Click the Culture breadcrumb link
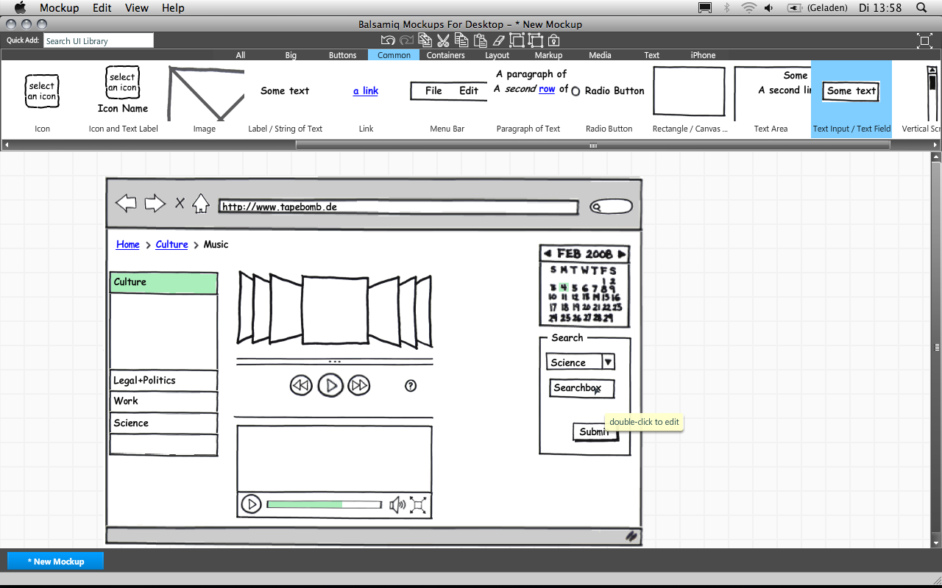Image resolution: width=942 pixels, height=588 pixels. (x=171, y=245)
